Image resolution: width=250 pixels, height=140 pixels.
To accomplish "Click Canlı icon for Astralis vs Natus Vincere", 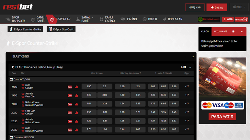I will pos(70,121).
